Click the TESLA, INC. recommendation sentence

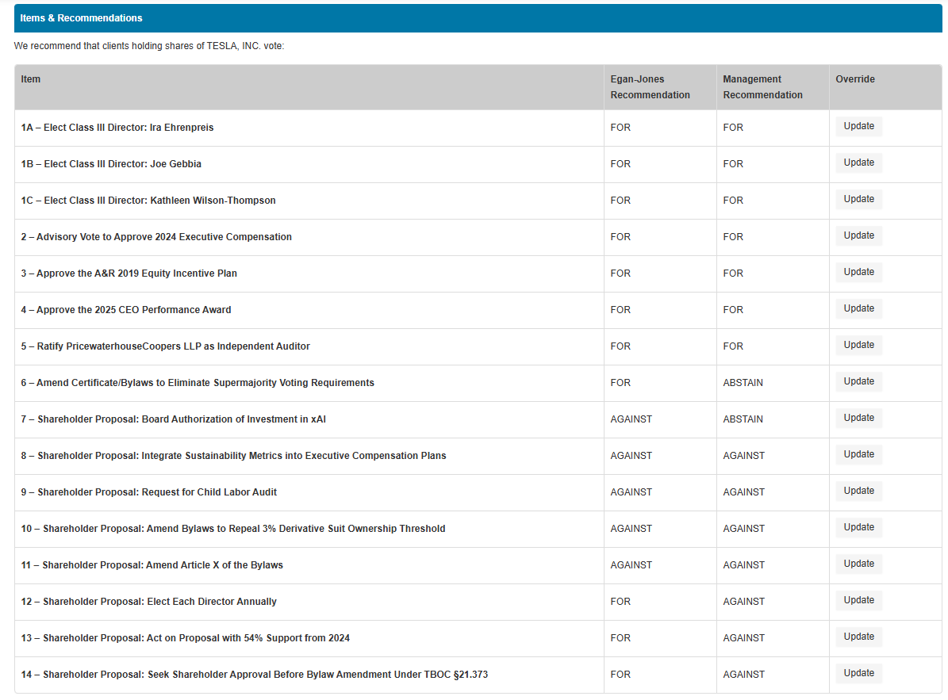(148, 46)
